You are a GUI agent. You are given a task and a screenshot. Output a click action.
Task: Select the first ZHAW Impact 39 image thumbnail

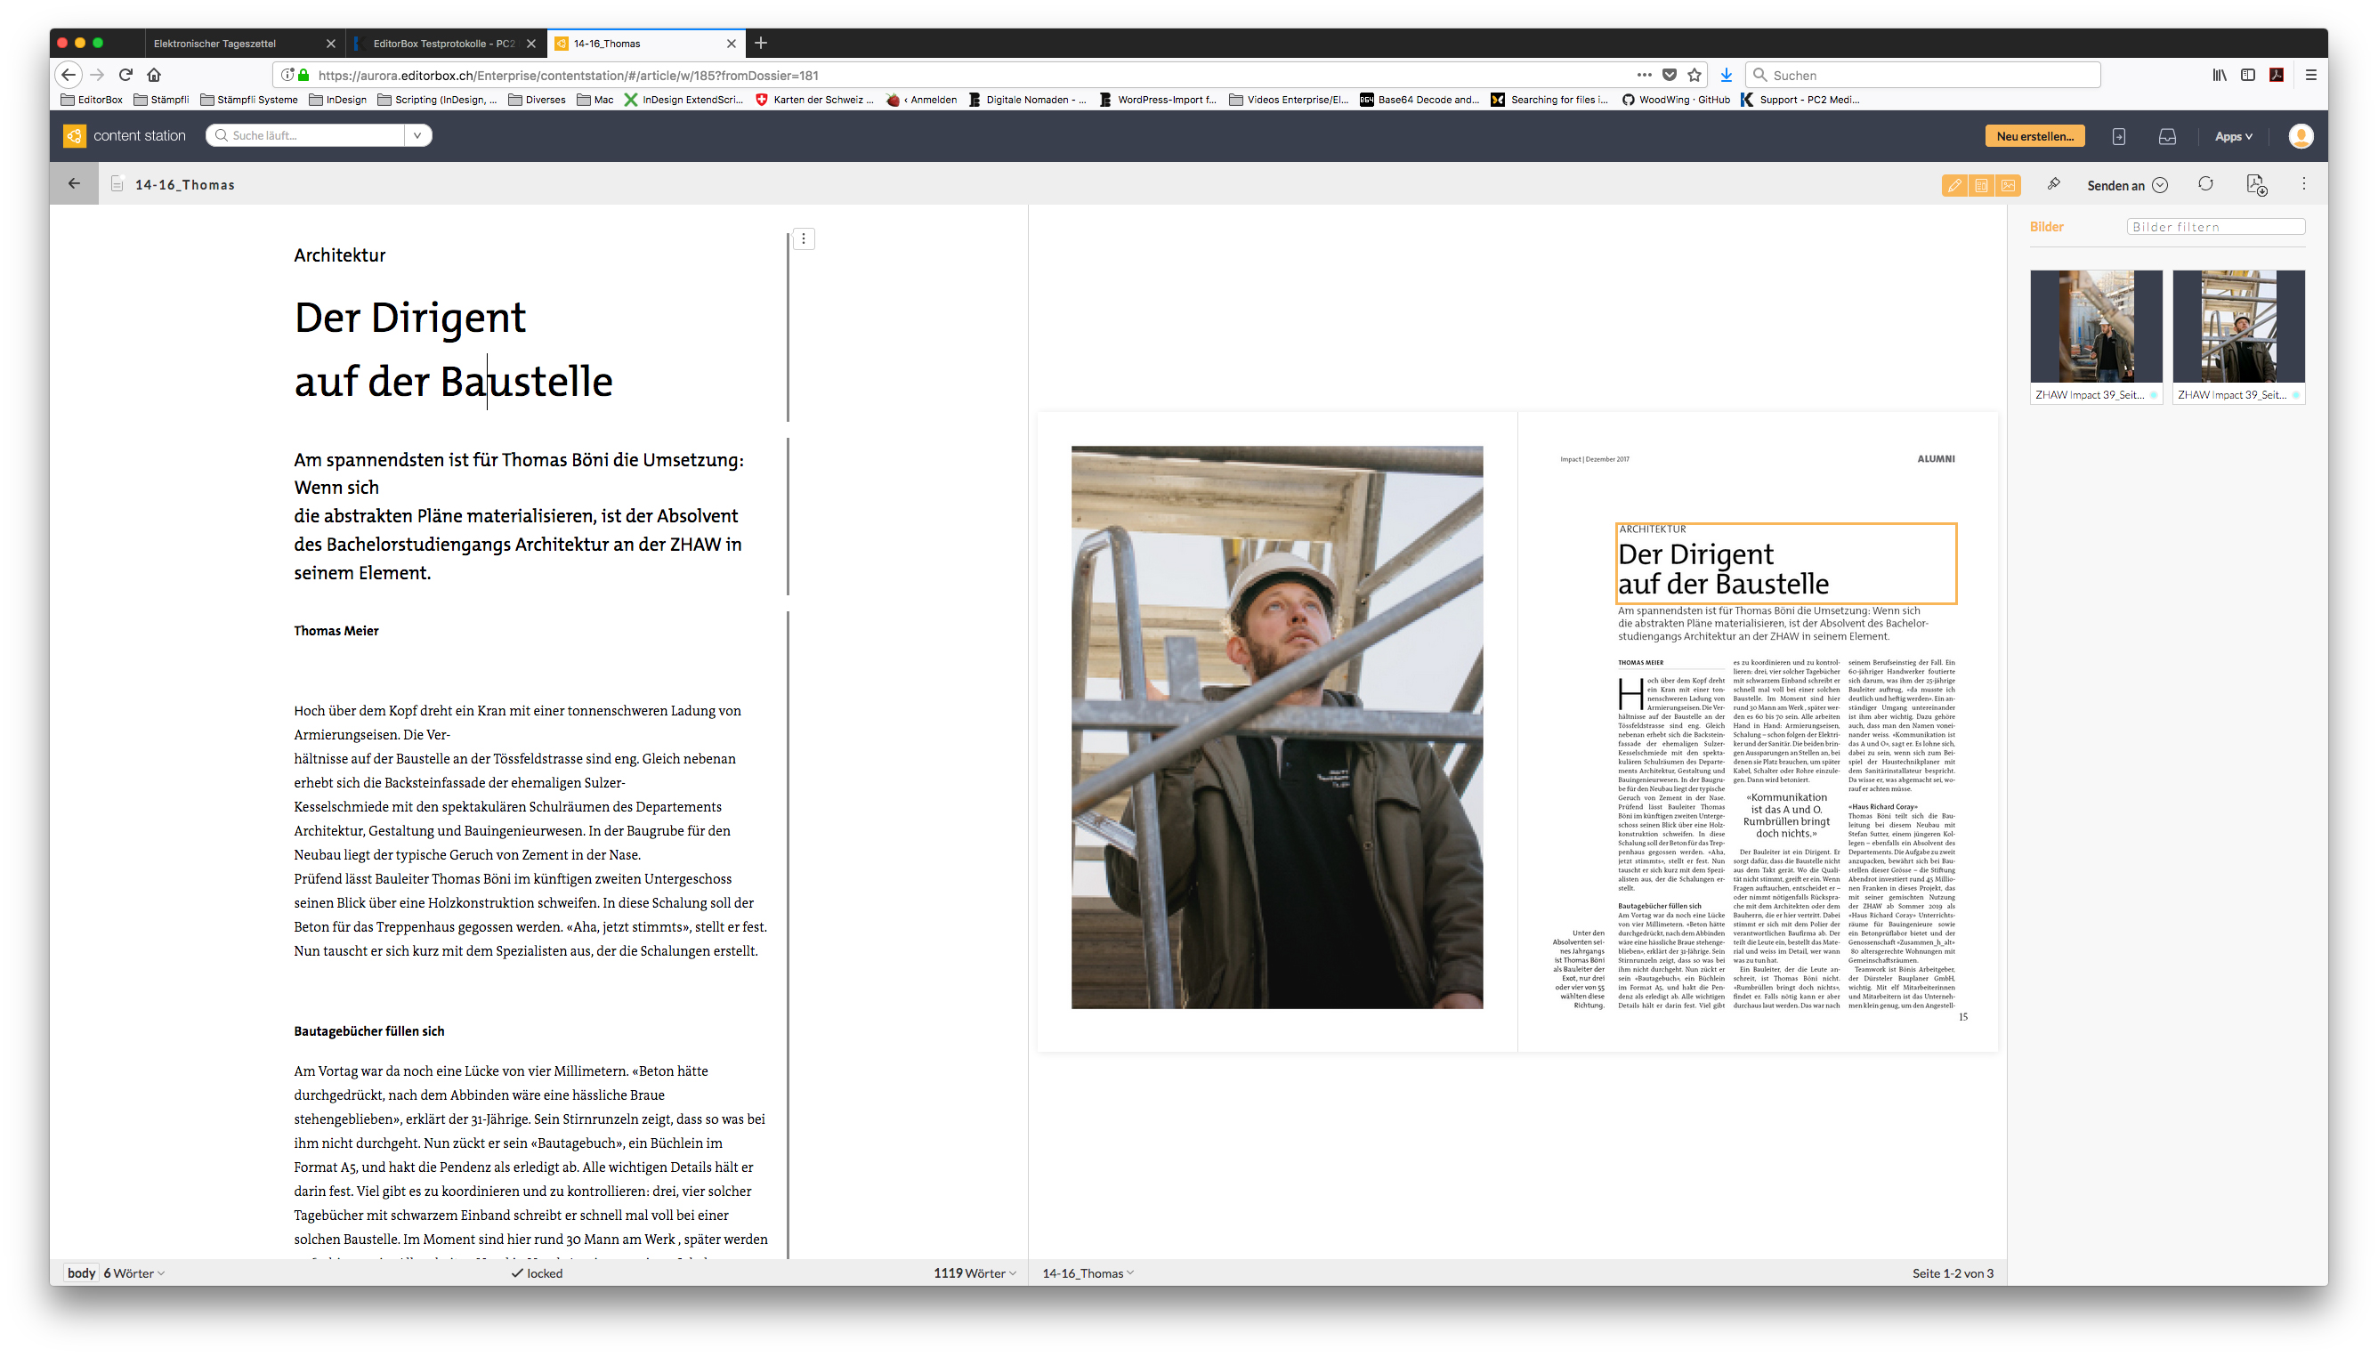(2095, 327)
